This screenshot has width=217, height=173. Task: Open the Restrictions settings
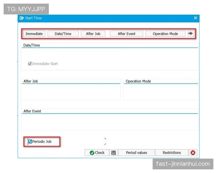[172, 152]
